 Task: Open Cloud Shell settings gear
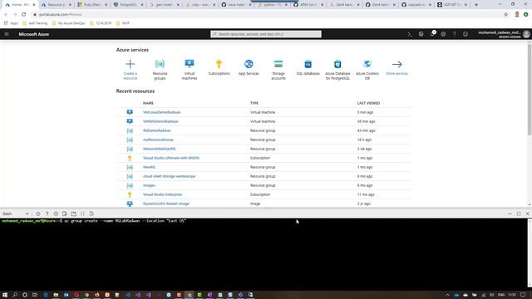tap(56, 214)
